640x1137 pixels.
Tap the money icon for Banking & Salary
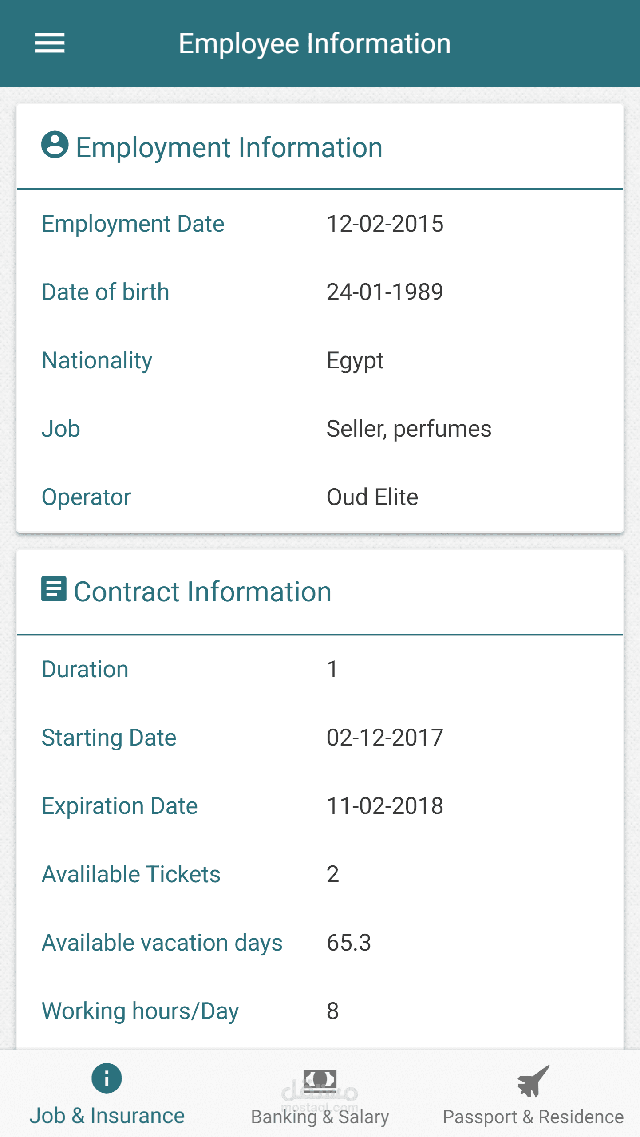point(320,1080)
